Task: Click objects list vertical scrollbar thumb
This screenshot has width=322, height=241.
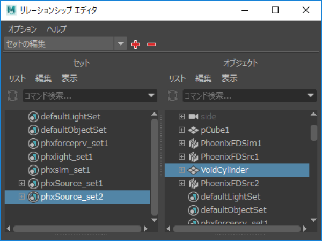Action: [x=313, y=133]
